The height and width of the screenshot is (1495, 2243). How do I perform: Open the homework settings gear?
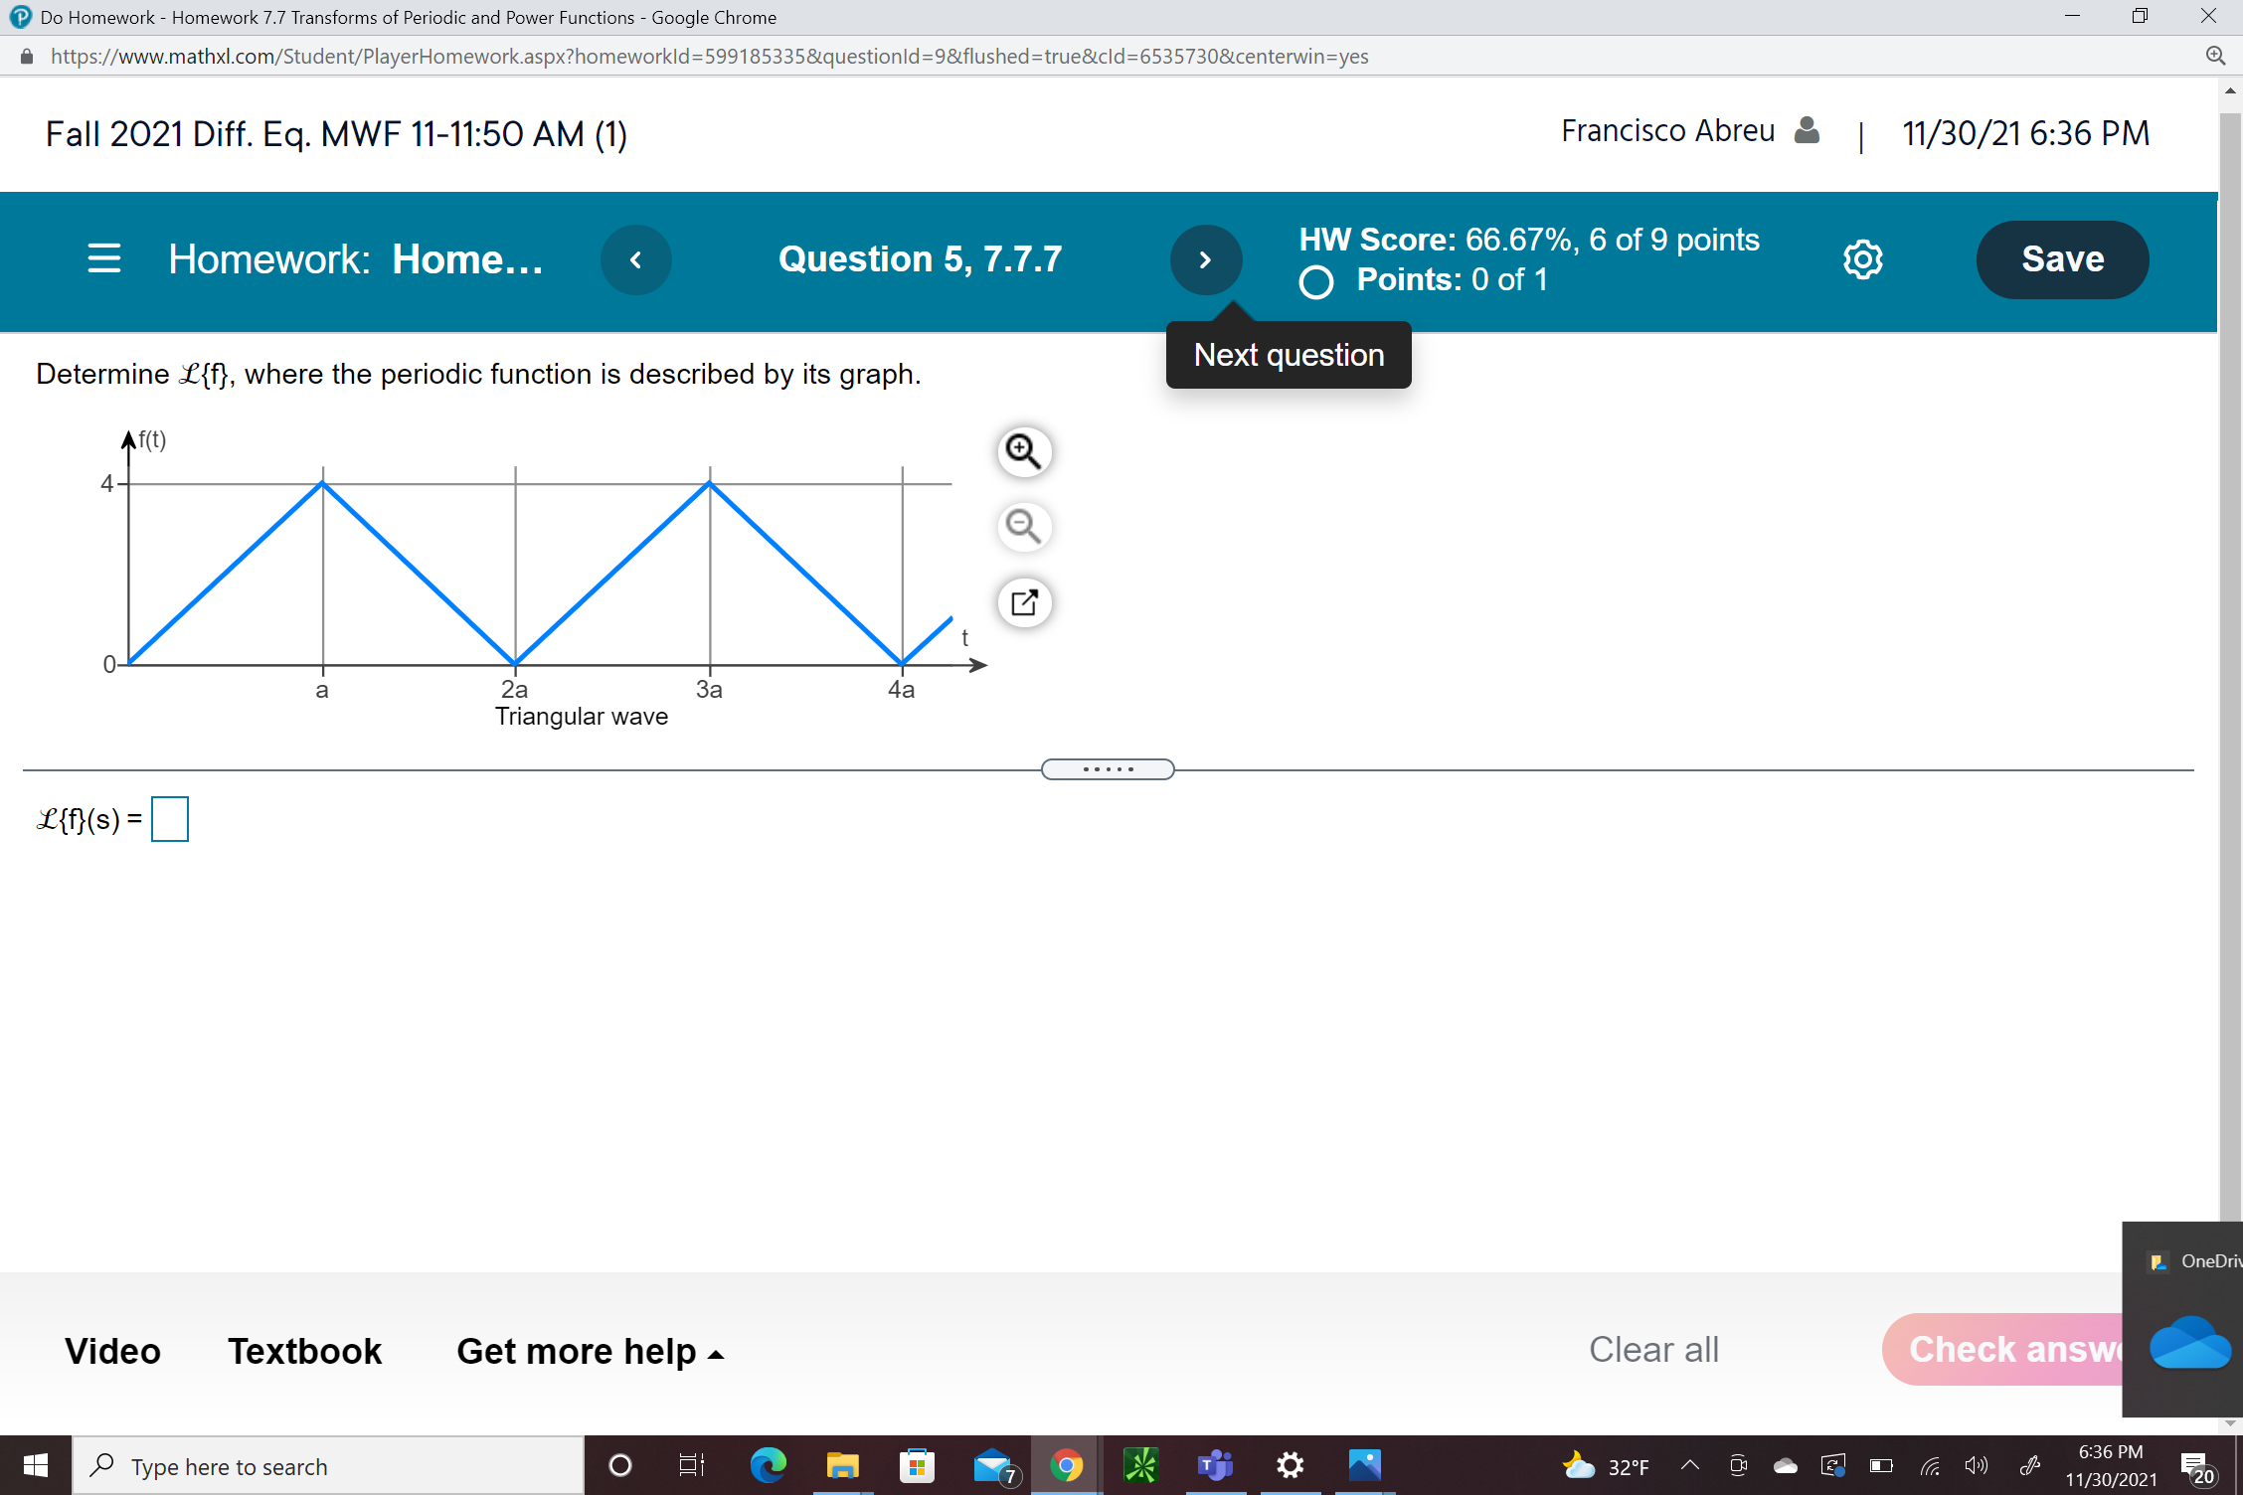pos(1861,258)
